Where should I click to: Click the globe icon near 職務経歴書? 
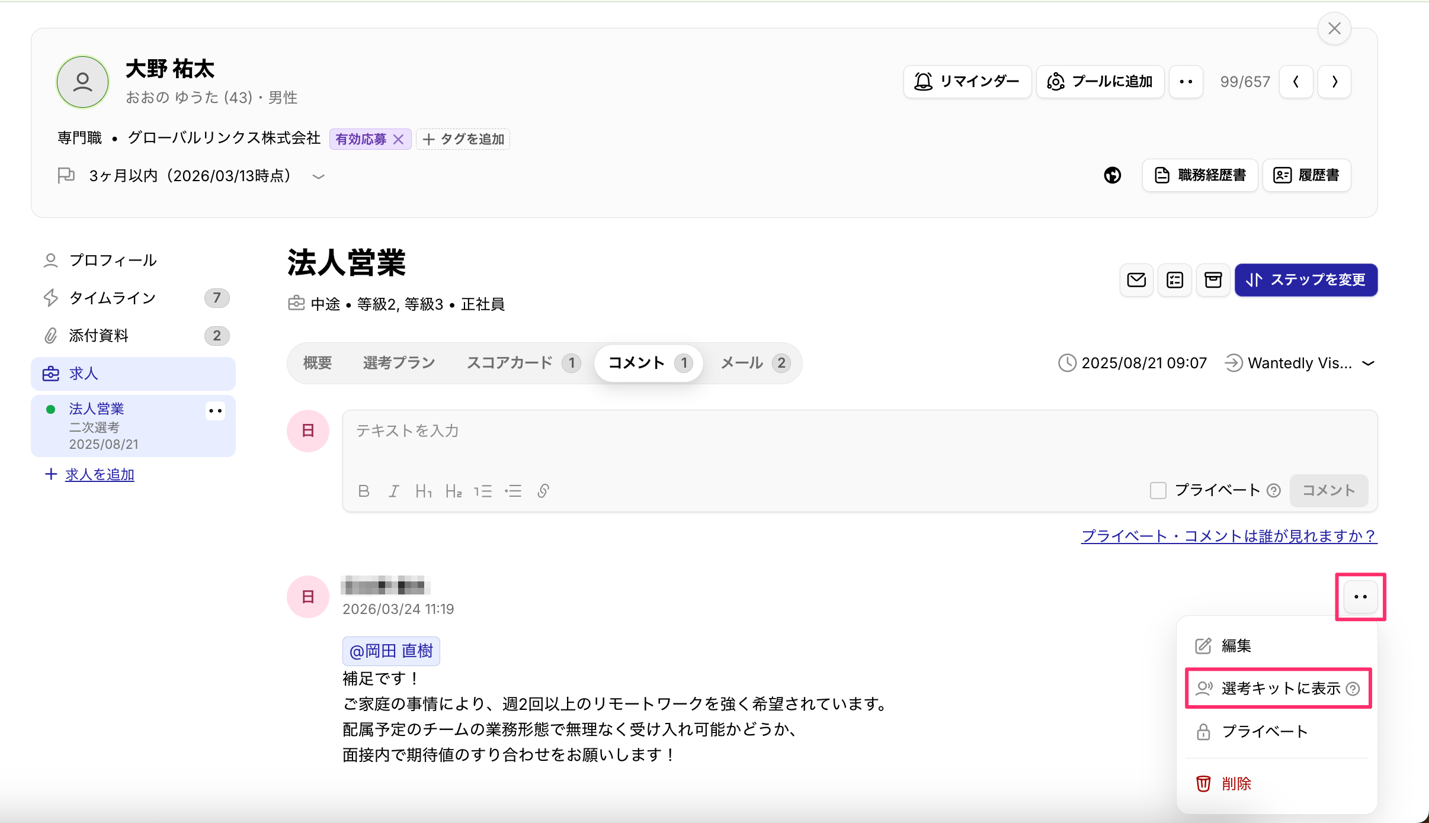(1112, 175)
